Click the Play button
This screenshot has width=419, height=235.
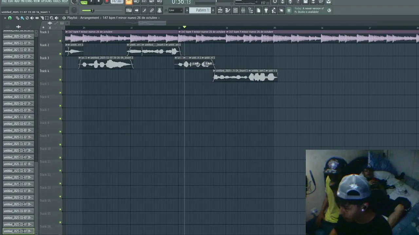(x=92, y=2)
